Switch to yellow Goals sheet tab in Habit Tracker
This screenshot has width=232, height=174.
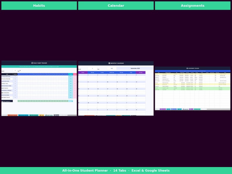(42, 115)
